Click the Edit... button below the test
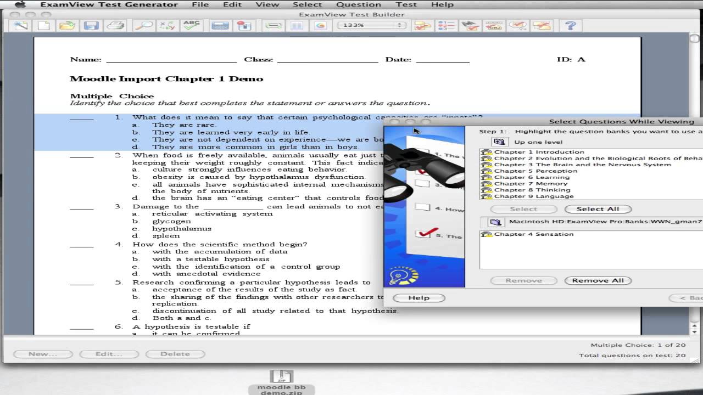This screenshot has width=703, height=395. [x=109, y=354]
